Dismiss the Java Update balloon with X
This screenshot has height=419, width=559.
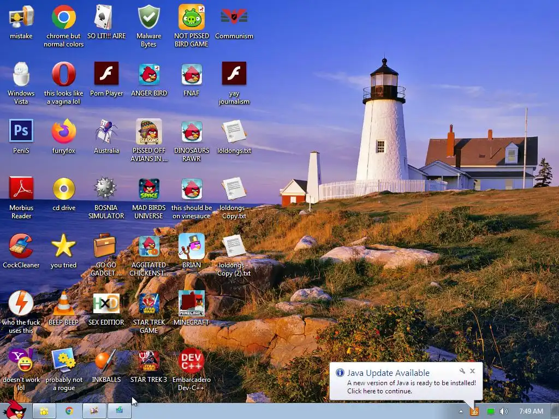coord(472,371)
